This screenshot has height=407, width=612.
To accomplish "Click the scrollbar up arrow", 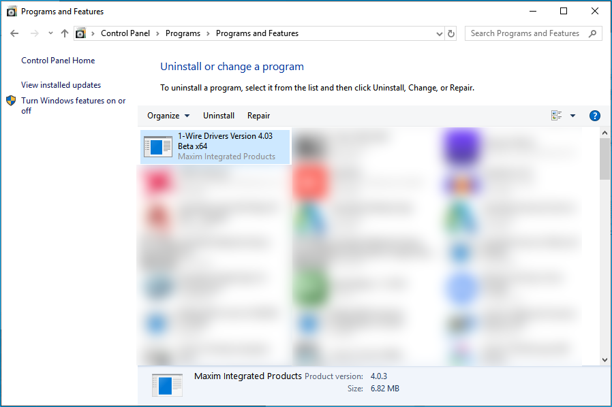I will click(x=605, y=133).
